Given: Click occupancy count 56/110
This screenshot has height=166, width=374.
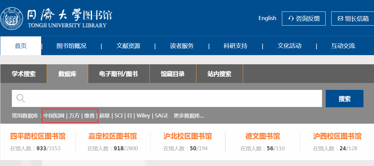Looking at the screenshot, I should click(276, 149).
